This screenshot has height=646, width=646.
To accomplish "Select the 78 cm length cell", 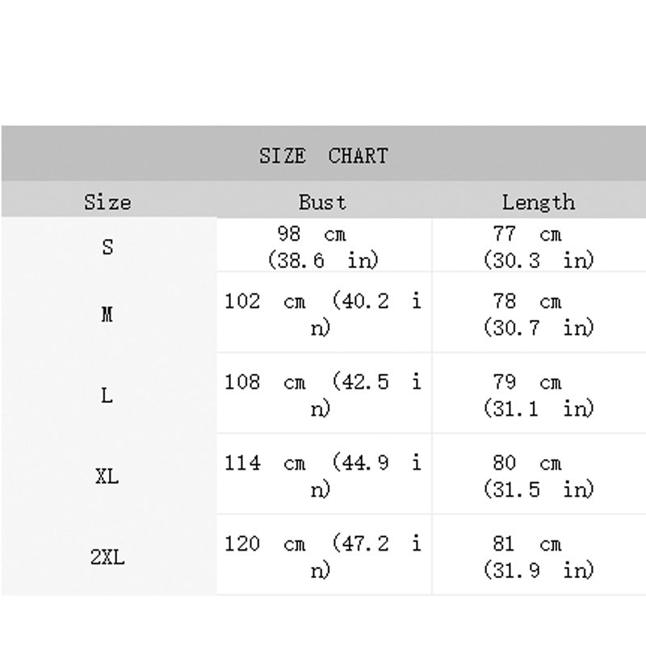I will click(x=539, y=313).
